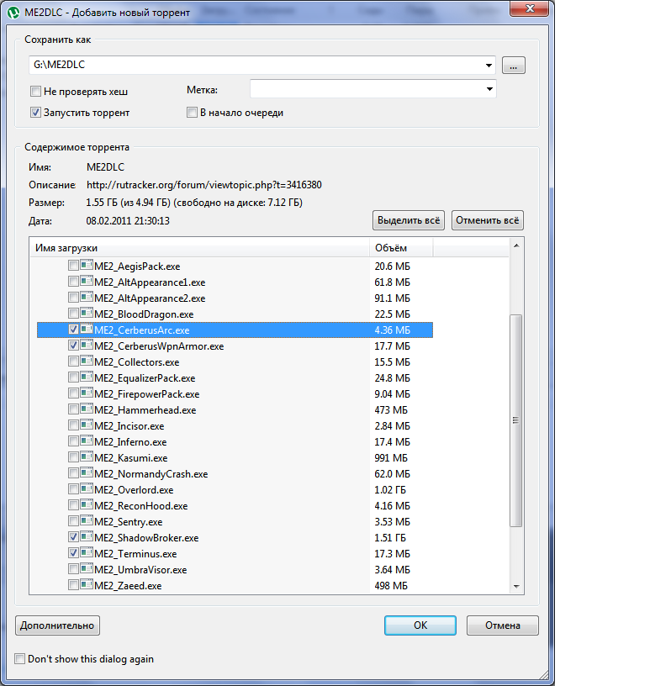Click the ME2_Kasumi.exe file icon
Screen dimensions: 671x686
(87, 457)
